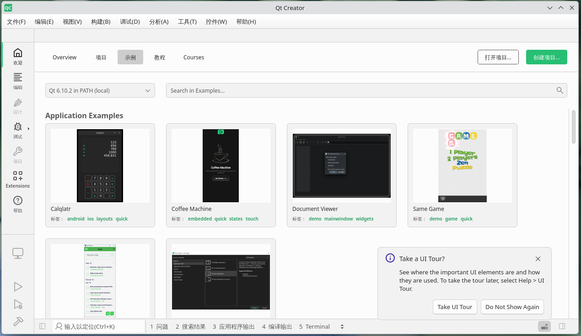Click the info icon in UI Tour popup
This screenshot has height=336, width=581.
[390, 258]
